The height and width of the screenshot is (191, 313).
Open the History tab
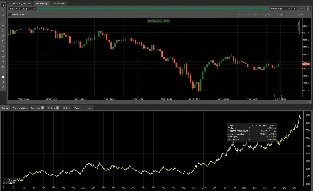click(x=66, y=108)
